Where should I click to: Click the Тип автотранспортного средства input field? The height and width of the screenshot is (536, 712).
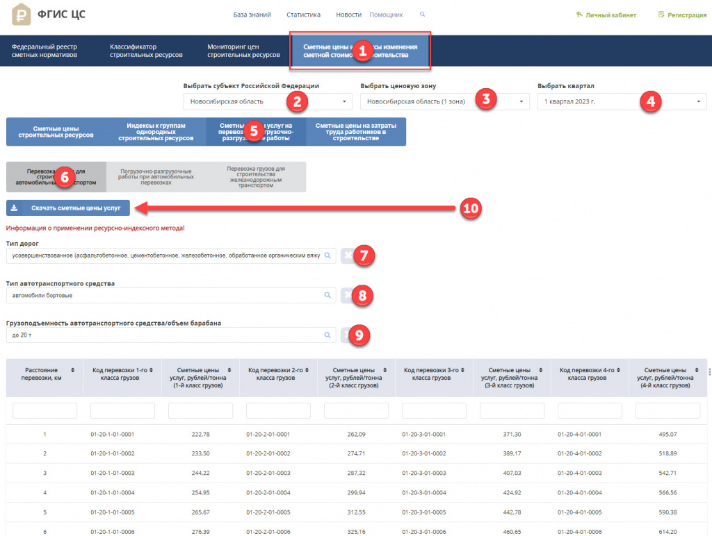[x=171, y=295]
